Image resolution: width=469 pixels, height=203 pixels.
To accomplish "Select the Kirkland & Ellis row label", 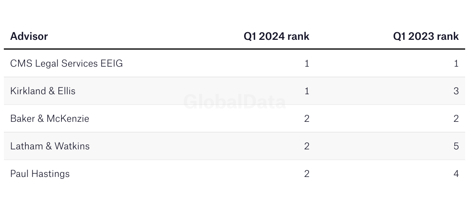I will [43, 91].
